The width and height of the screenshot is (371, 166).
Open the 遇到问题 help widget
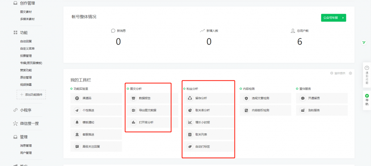367,75
